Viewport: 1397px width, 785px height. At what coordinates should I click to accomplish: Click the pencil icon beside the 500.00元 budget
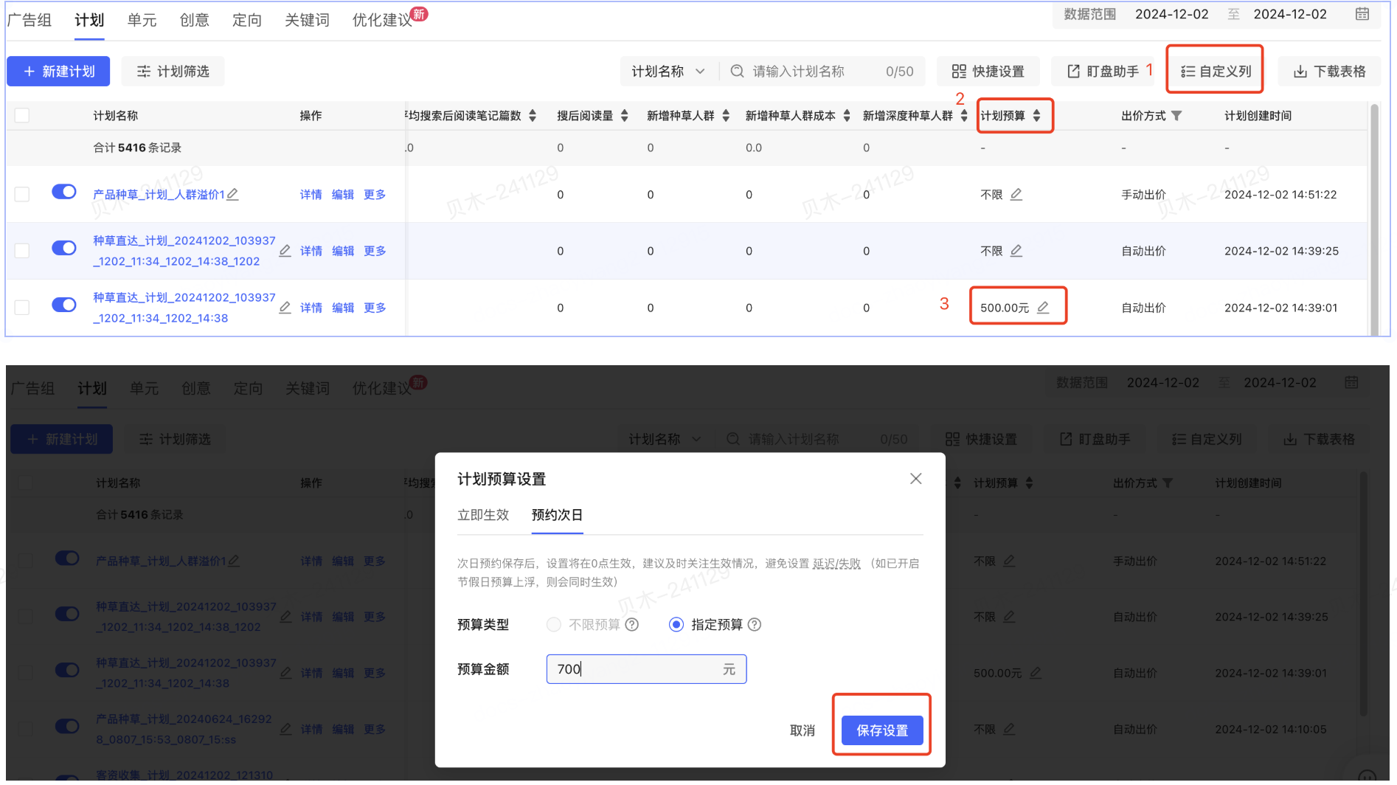[x=1043, y=308]
